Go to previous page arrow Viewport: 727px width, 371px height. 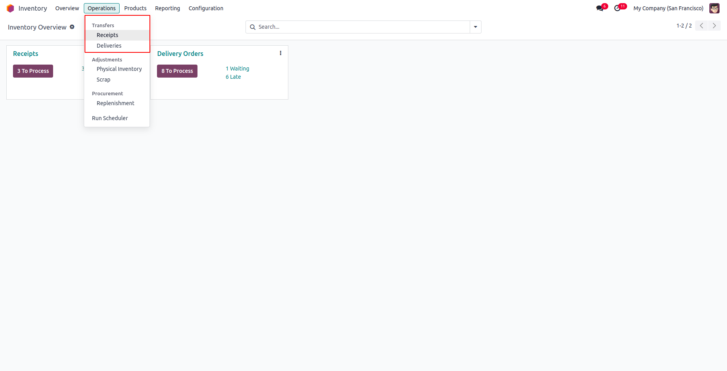(701, 26)
